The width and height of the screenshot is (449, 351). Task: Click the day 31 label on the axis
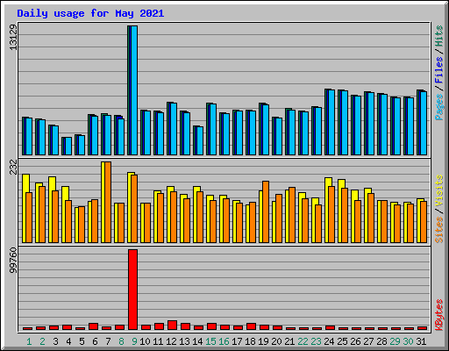[421, 341]
